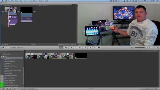Click transition icon between the two project clips
Image resolution: width=160 pixels, height=90 pixels.
pos(18,12)
